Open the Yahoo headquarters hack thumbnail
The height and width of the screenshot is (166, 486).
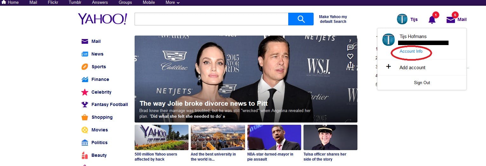tap(161, 137)
